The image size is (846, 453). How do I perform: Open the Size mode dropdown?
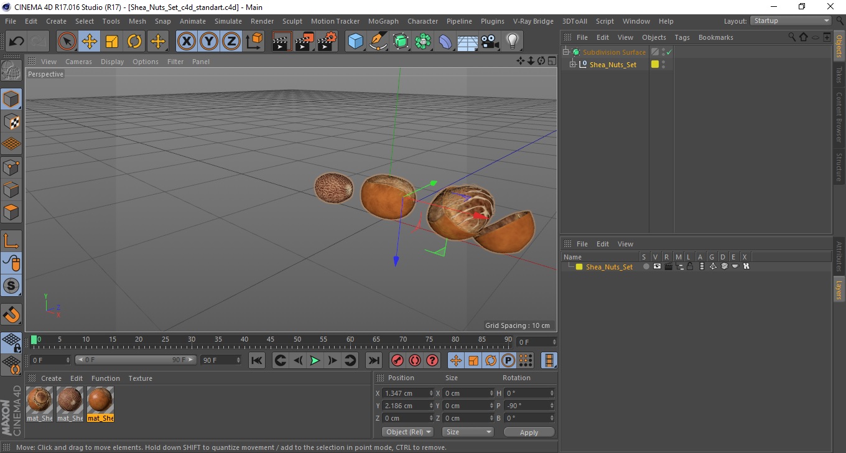coord(468,432)
